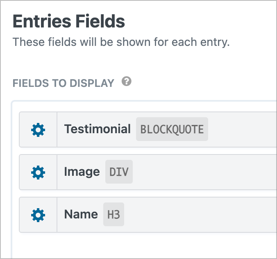Select the Name field label
Screen dimensions: 277x259
(x=81, y=214)
